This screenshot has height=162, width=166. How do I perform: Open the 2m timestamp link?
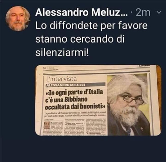click(x=143, y=12)
